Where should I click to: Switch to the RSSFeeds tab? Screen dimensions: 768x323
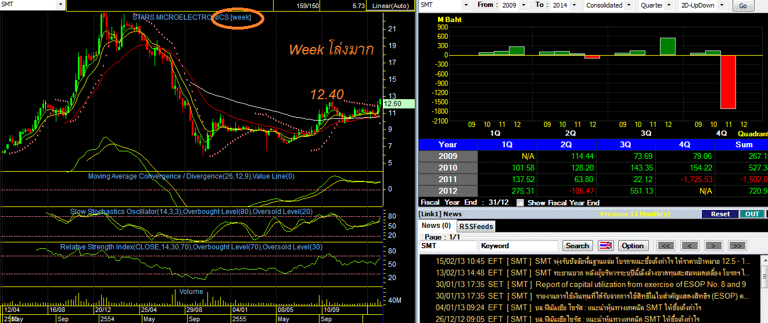pyautogui.click(x=476, y=226)
